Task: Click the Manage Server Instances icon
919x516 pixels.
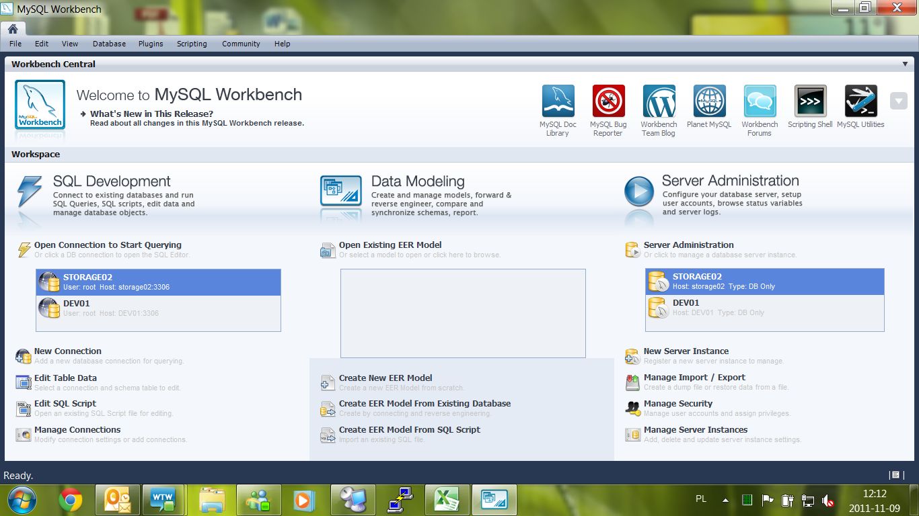Action: 632,435
